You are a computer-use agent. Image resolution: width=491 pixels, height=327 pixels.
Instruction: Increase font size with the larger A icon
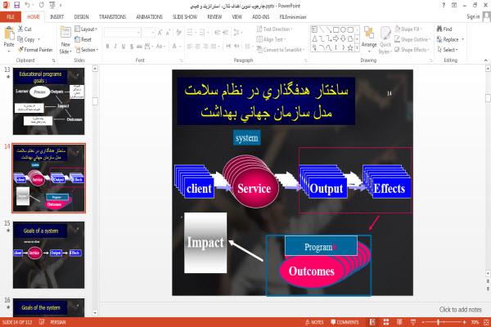(160, 32)
